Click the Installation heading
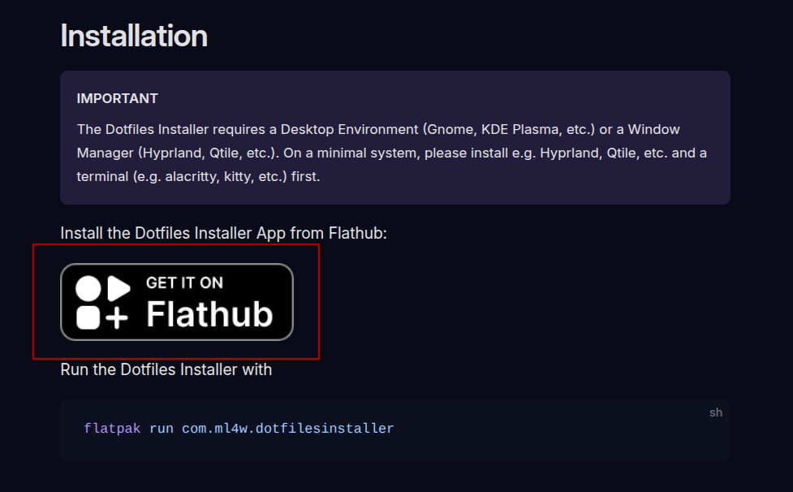This screenshot has height=492, width=793. click(x=134, y=36)
